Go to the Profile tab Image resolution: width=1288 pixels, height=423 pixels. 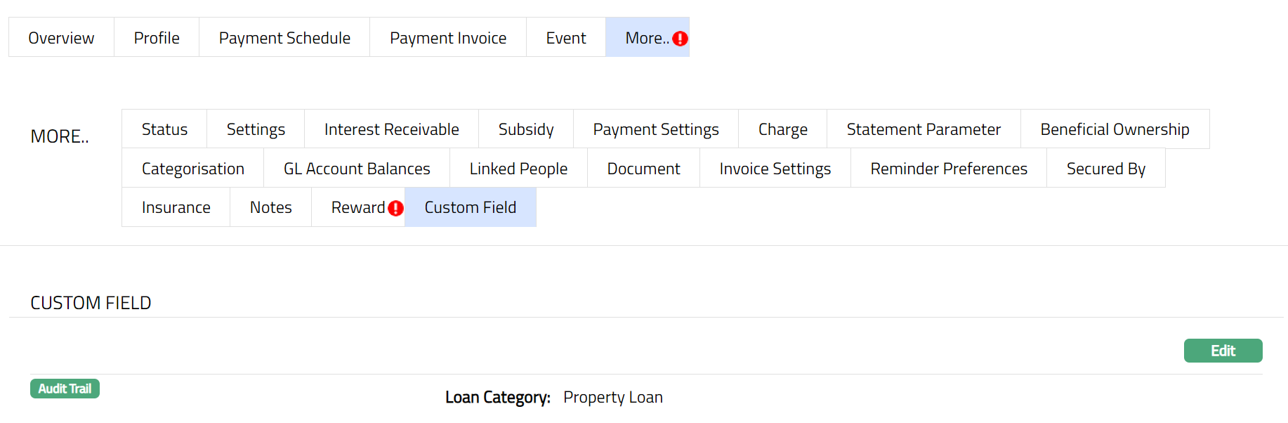coord(157,38)
